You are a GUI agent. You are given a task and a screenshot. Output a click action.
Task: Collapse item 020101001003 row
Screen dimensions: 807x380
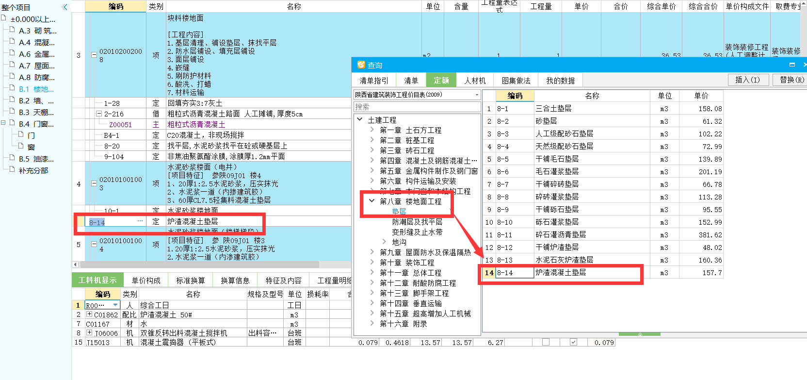click(94, 184)
